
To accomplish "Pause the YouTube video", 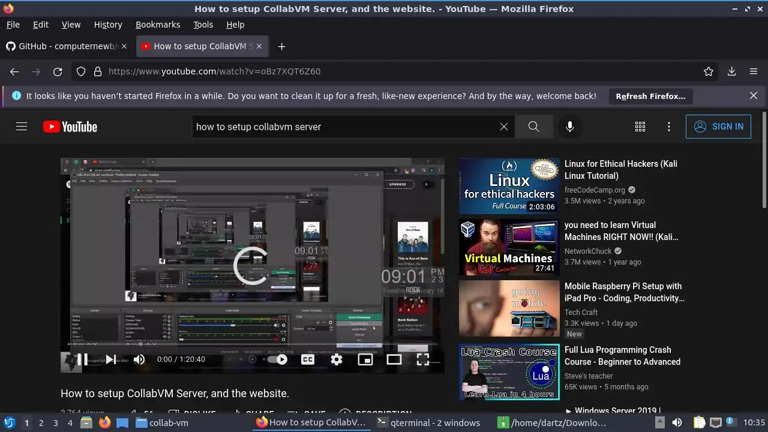I will tap(82, 359).
